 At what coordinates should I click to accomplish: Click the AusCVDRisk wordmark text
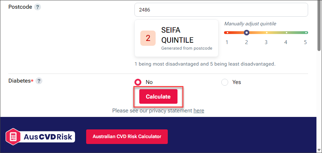pyautogui.click(x=48, y=137)
